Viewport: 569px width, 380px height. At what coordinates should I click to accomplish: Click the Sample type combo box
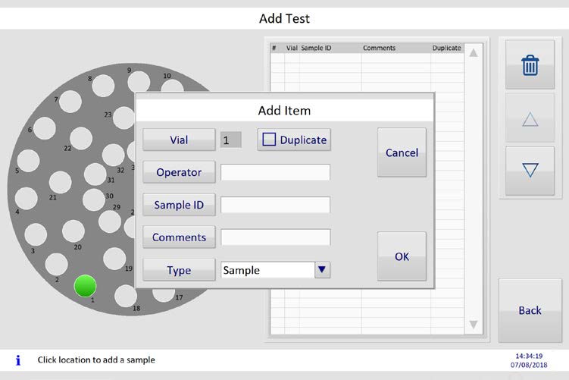tap(267, 270)
